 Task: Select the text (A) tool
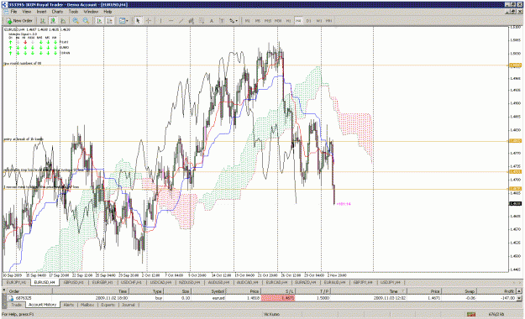212,21
